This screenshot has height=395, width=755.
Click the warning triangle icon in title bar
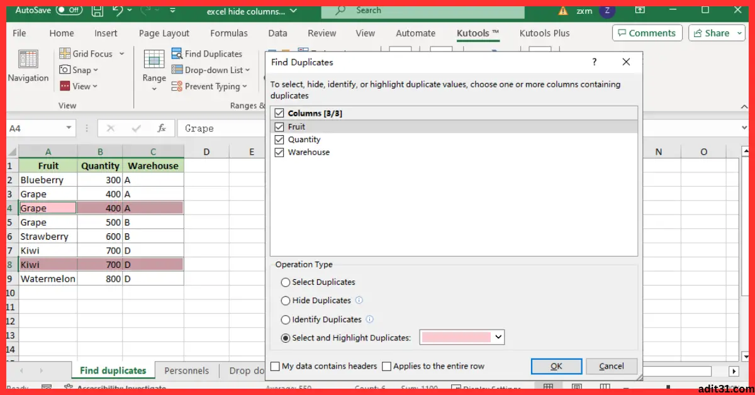[563, 10]
